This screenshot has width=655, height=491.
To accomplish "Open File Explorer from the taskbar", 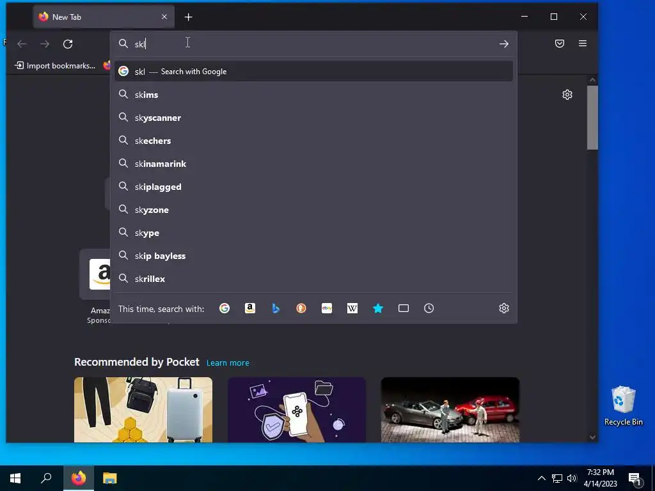I will click(110, 478).
